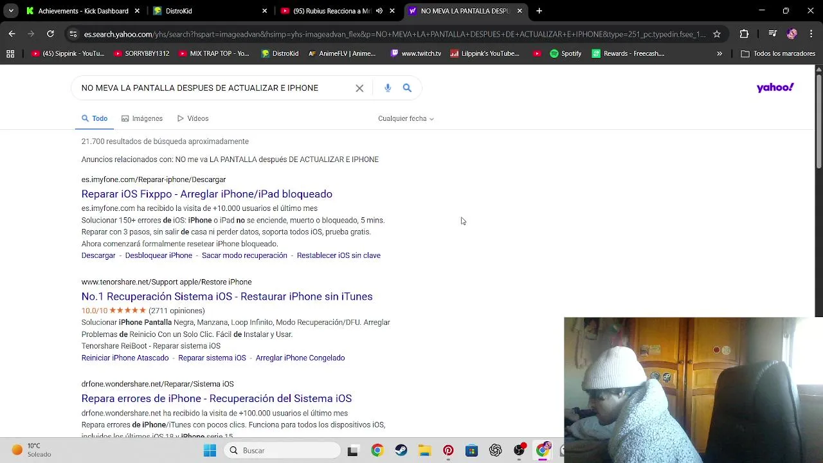This screenshot has height=463, width=823.
Task: Close the active Yahoo search tab
Action: pyautogui.click(x=520, y=11)
